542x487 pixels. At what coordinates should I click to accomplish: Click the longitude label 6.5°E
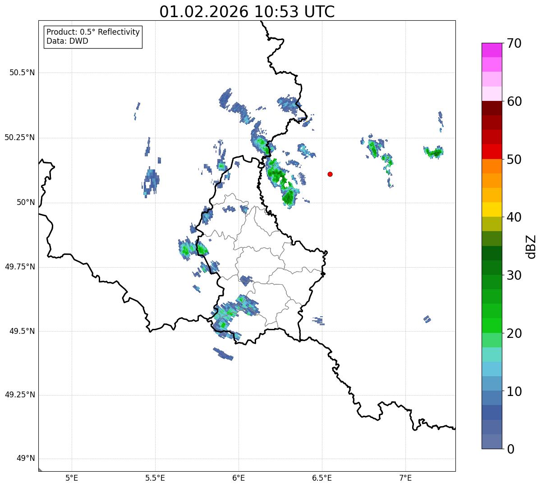point(322,478)
